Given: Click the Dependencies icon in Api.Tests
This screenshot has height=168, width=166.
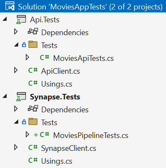Looking at the screenshot, I should [33, 31].
